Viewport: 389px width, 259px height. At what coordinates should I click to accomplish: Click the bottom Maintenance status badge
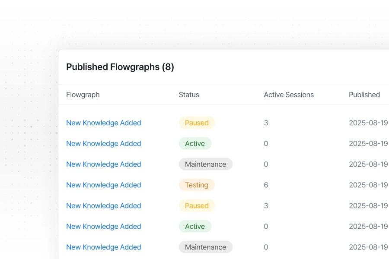point(205,247)
